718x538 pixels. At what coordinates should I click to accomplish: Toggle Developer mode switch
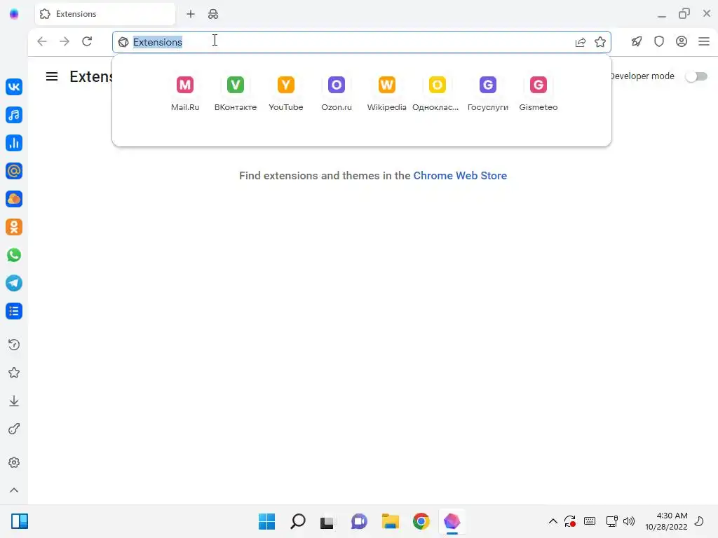tap(696, 76)
